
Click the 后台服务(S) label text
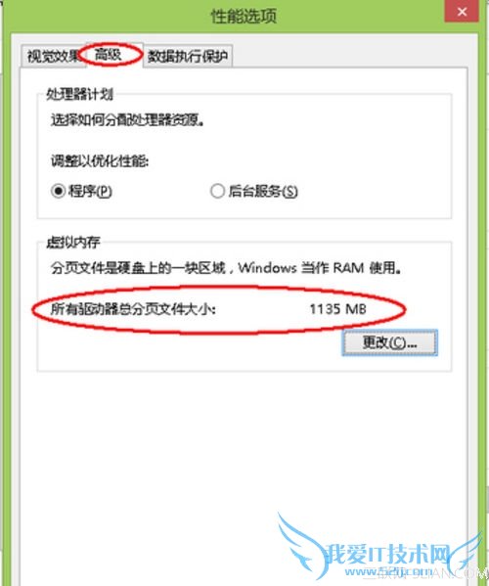pos(263,192)
